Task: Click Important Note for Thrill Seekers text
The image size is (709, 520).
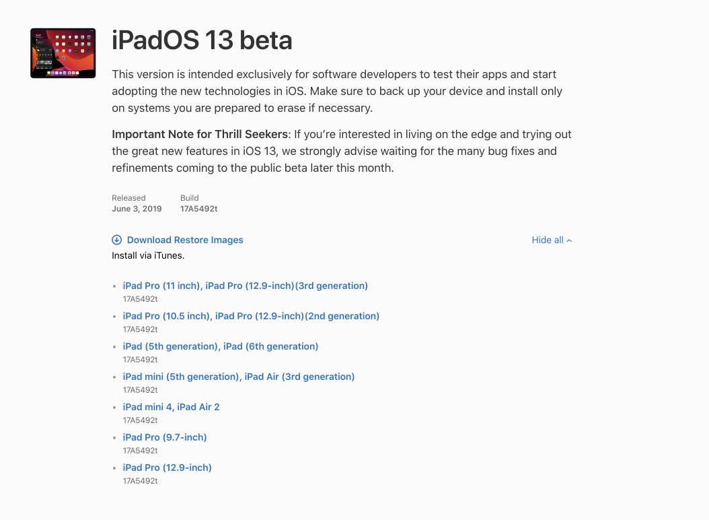Action: coord(200,134)
